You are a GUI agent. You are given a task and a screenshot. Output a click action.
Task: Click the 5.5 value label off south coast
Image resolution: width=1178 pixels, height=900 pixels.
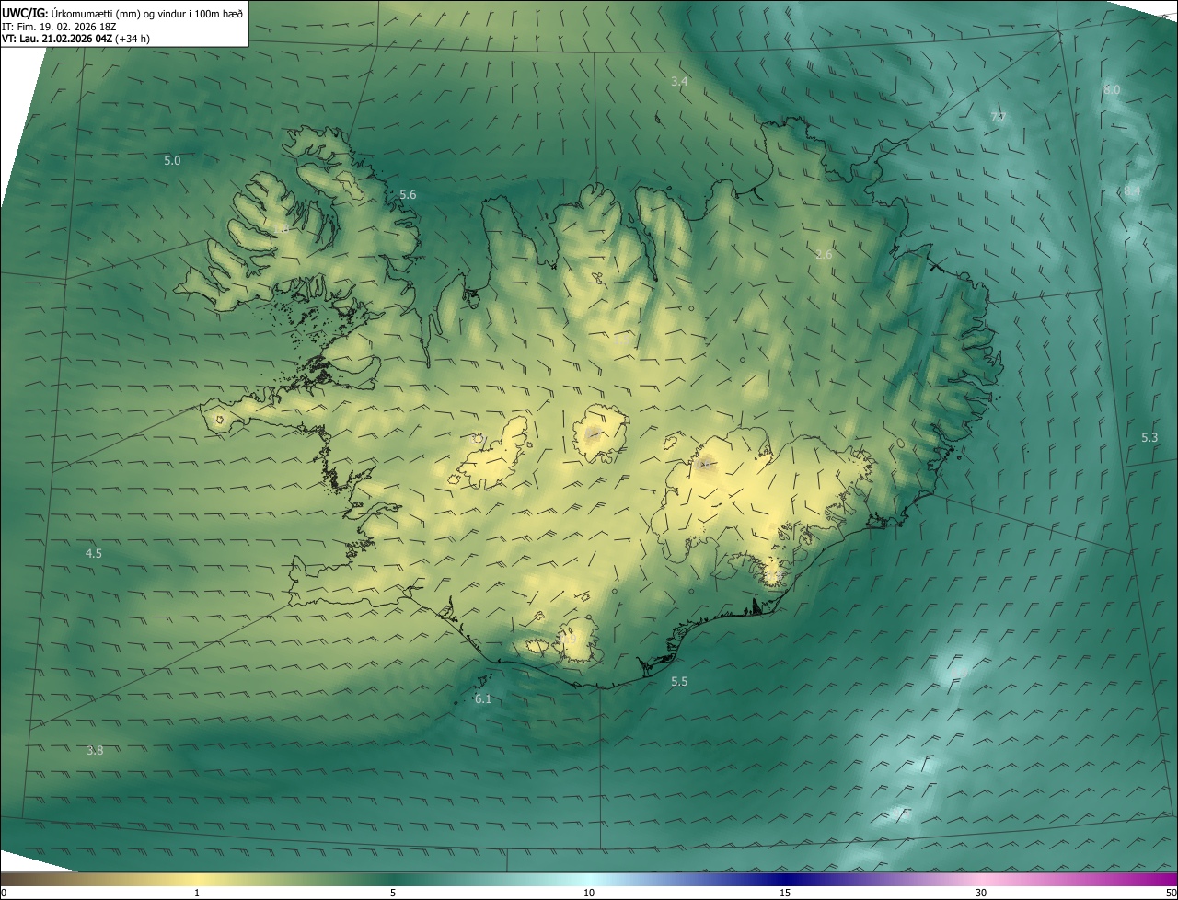tap(679, 682)
